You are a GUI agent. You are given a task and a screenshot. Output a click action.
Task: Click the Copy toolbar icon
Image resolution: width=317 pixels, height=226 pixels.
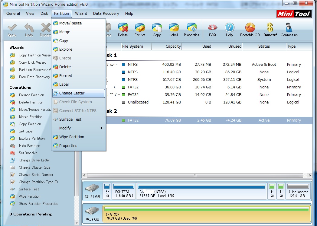coord(157,30)
